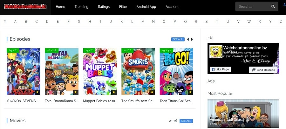Image resolution: width=286 pixels, height=129 pixels.
Task: Filter titles by letter S
Action: 207,22
